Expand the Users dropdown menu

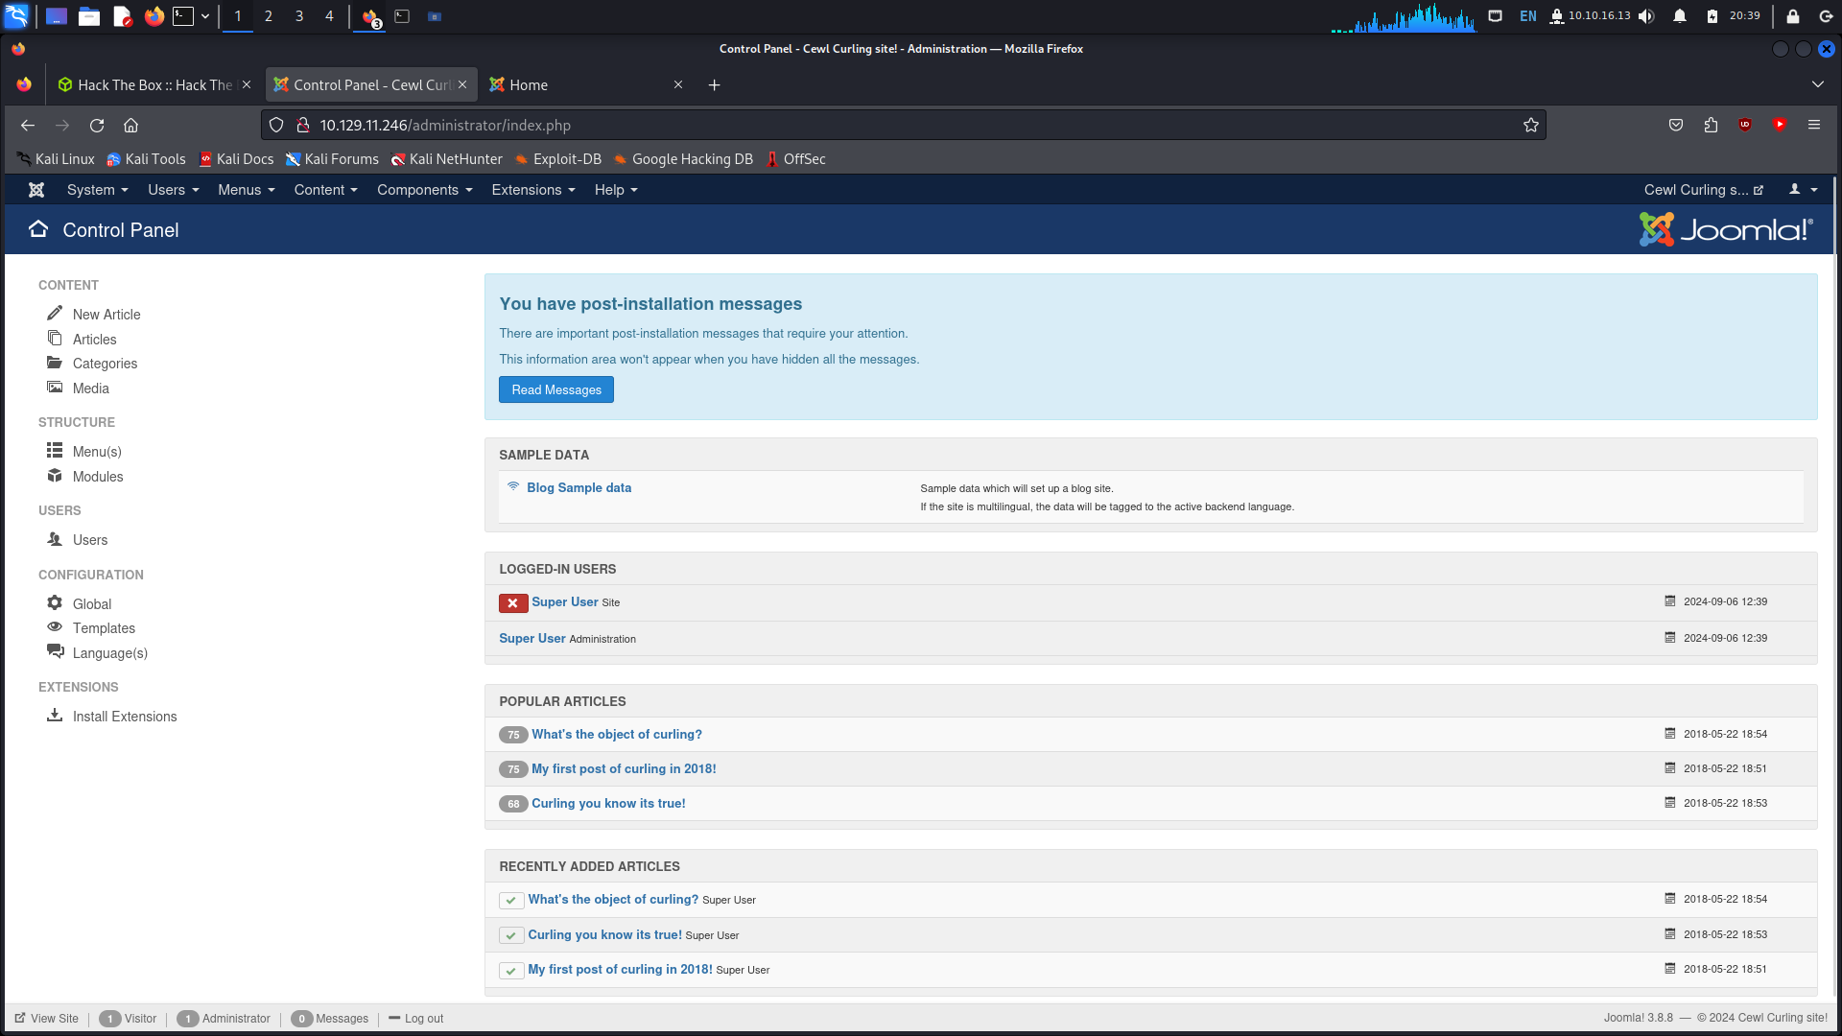click(174, 190)
